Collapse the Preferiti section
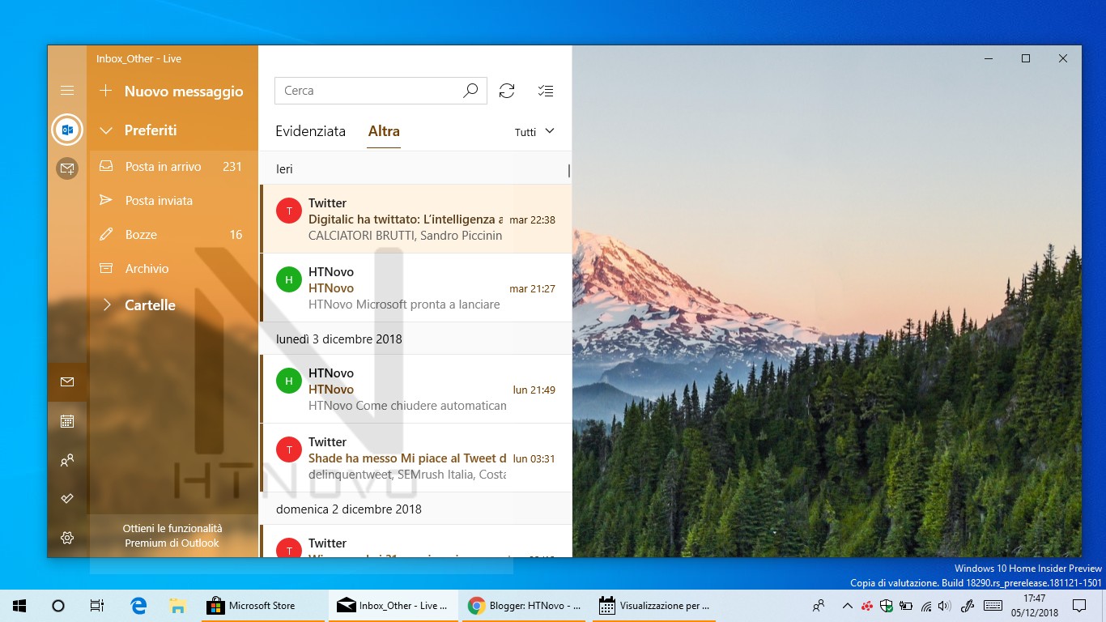Image resolution: width=1106 pixels, height=622 pixels. (x=106, y=130)
